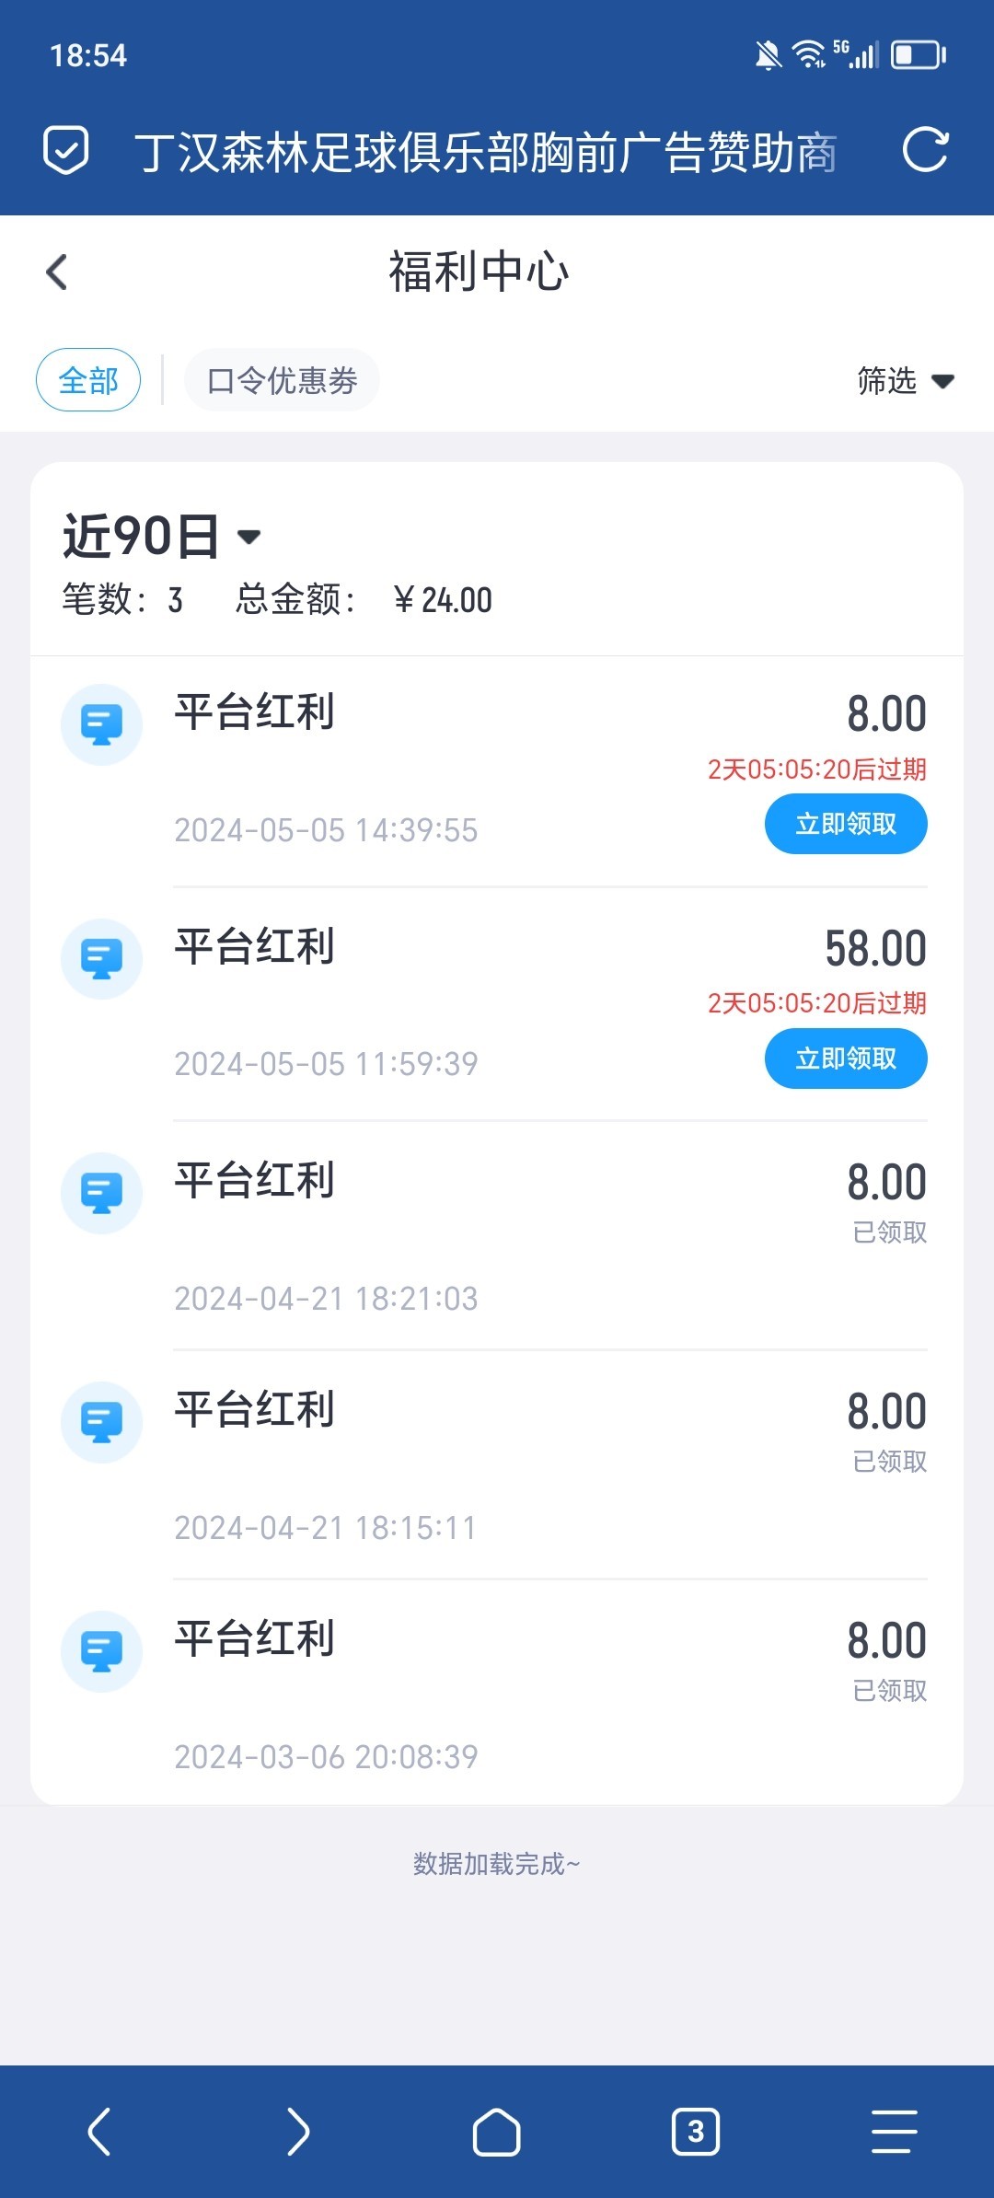Tap the page title 丁汉森林足球俱乐部胸前广告赞助商
The height and width of the screenshot is (2198, 994).
486,152
